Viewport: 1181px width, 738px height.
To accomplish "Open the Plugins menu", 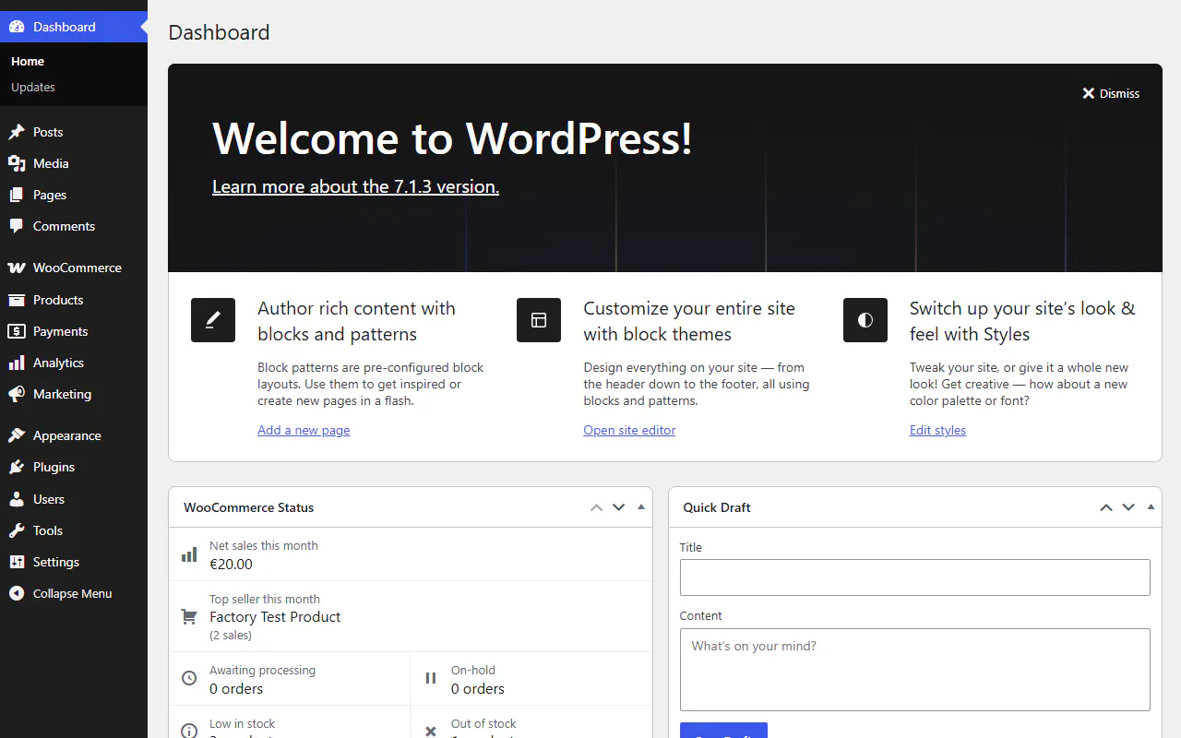I will click(x=74, y=467).
